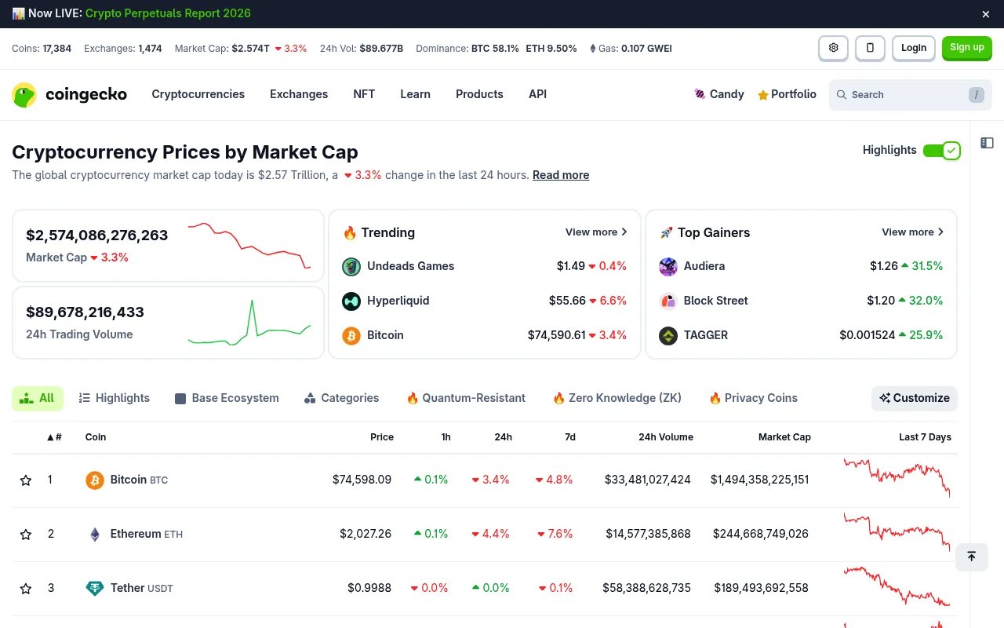The image size is (1004, 628).
Task: Sort table by 24h Volume column
Action: 666,437
